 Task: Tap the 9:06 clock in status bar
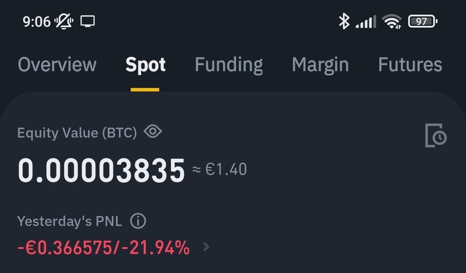coord(36,22)
